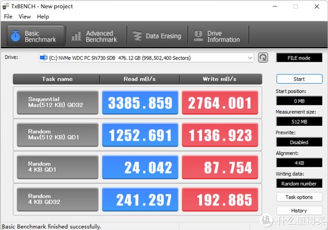This screenshot has height=230, width=328.
Task: Close the TxBENCH window
Action: (x=317, y=7)
